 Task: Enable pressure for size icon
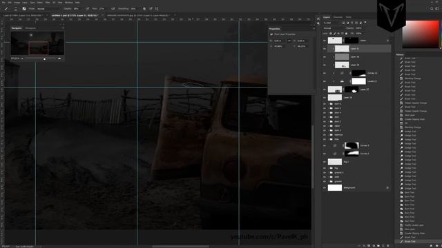(x=151, y=9)
